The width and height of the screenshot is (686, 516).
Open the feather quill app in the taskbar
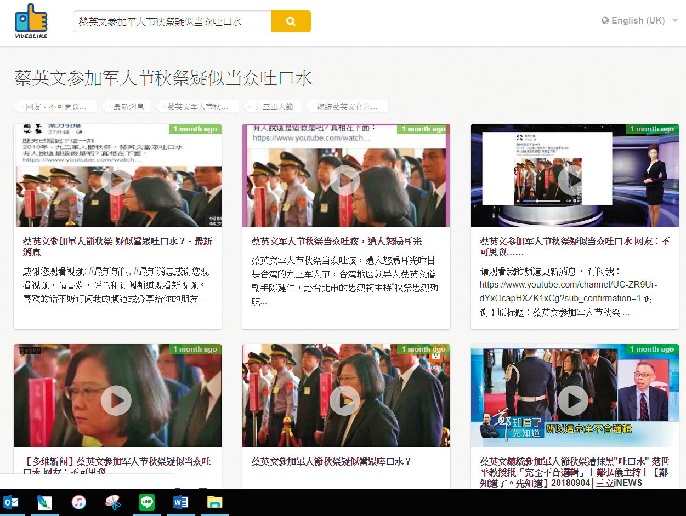pos(45,502)
